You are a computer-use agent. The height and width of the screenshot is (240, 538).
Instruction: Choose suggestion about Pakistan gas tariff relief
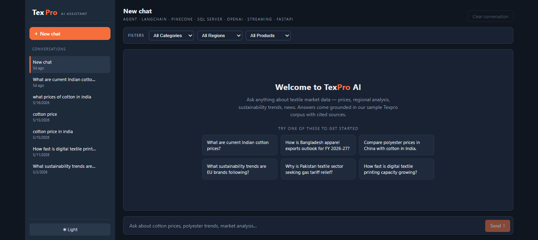click(x=318, y=169)
